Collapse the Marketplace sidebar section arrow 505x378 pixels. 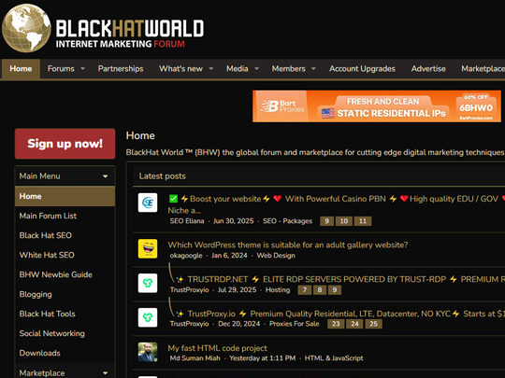pyautogui.click(x=106, y=372)
